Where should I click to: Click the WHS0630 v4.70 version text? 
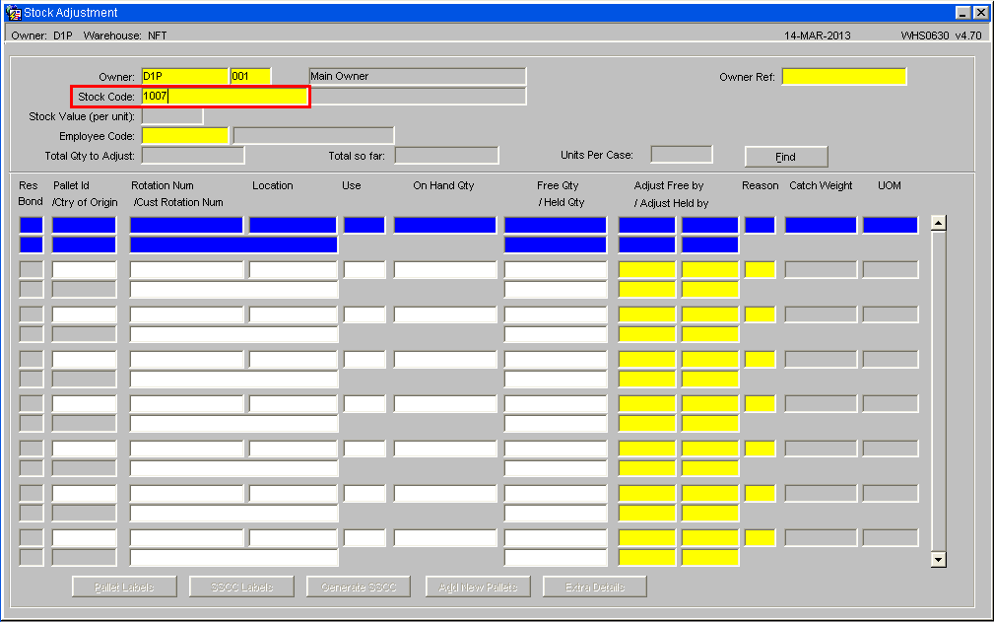(942, 35)
